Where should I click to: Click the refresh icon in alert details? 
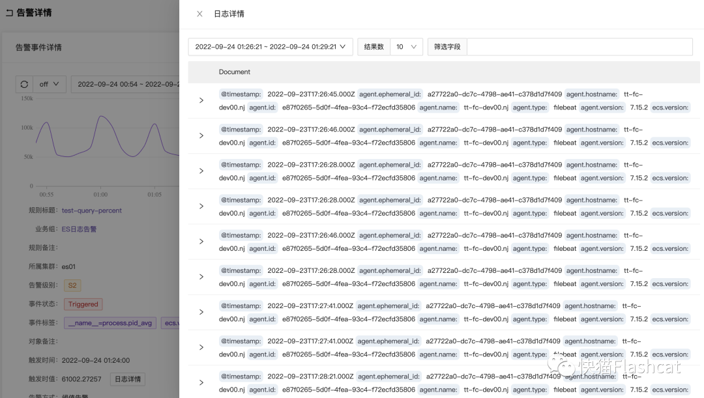[24, 84]
